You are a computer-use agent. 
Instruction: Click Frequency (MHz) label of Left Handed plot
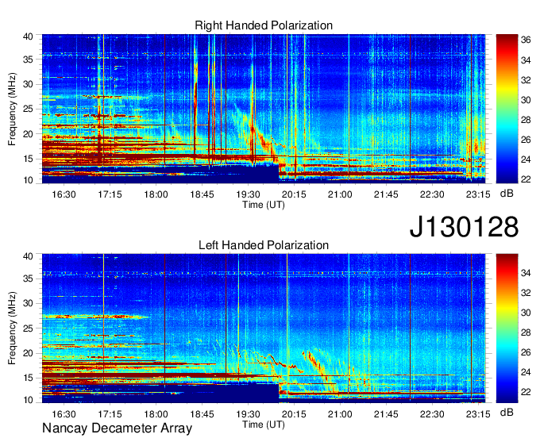point(12,328)
